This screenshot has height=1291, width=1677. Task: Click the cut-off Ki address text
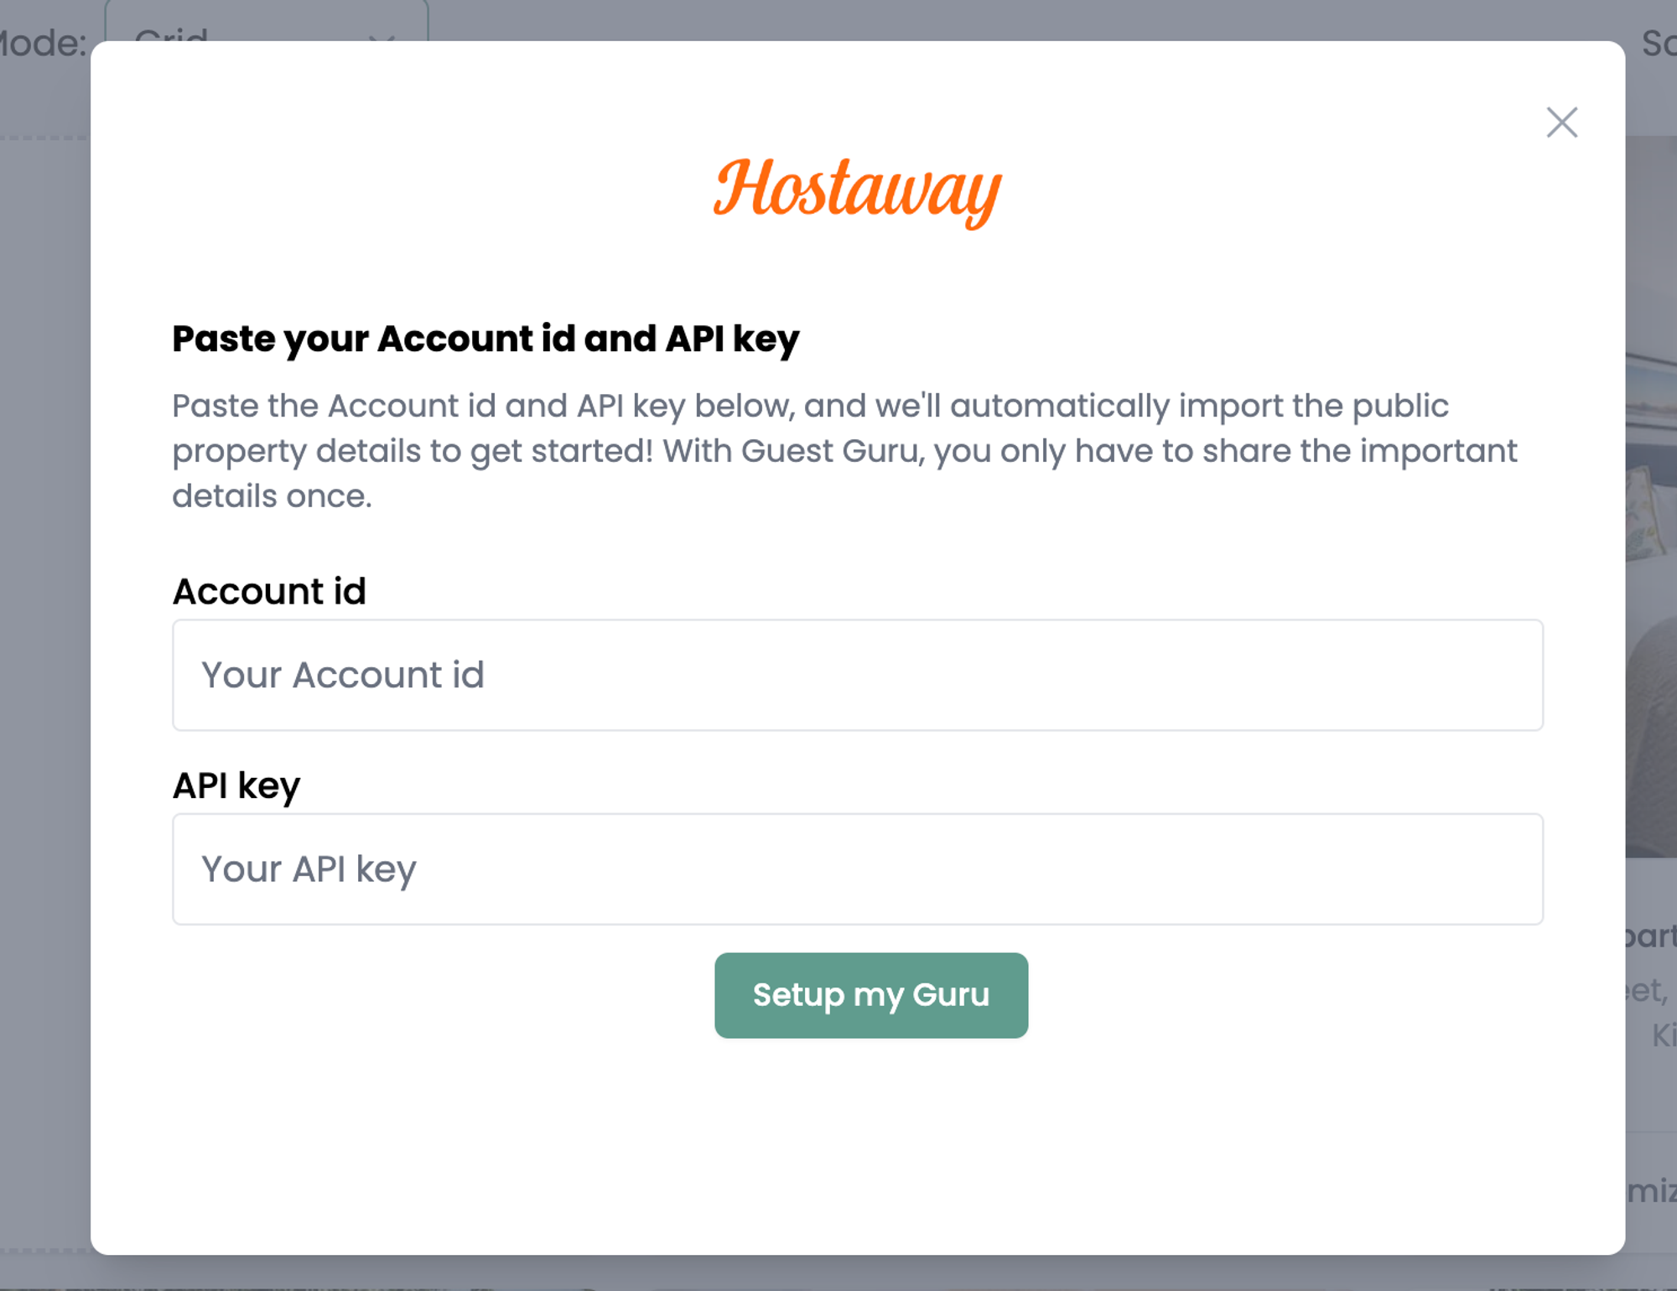click(x=1664, y=1035)
